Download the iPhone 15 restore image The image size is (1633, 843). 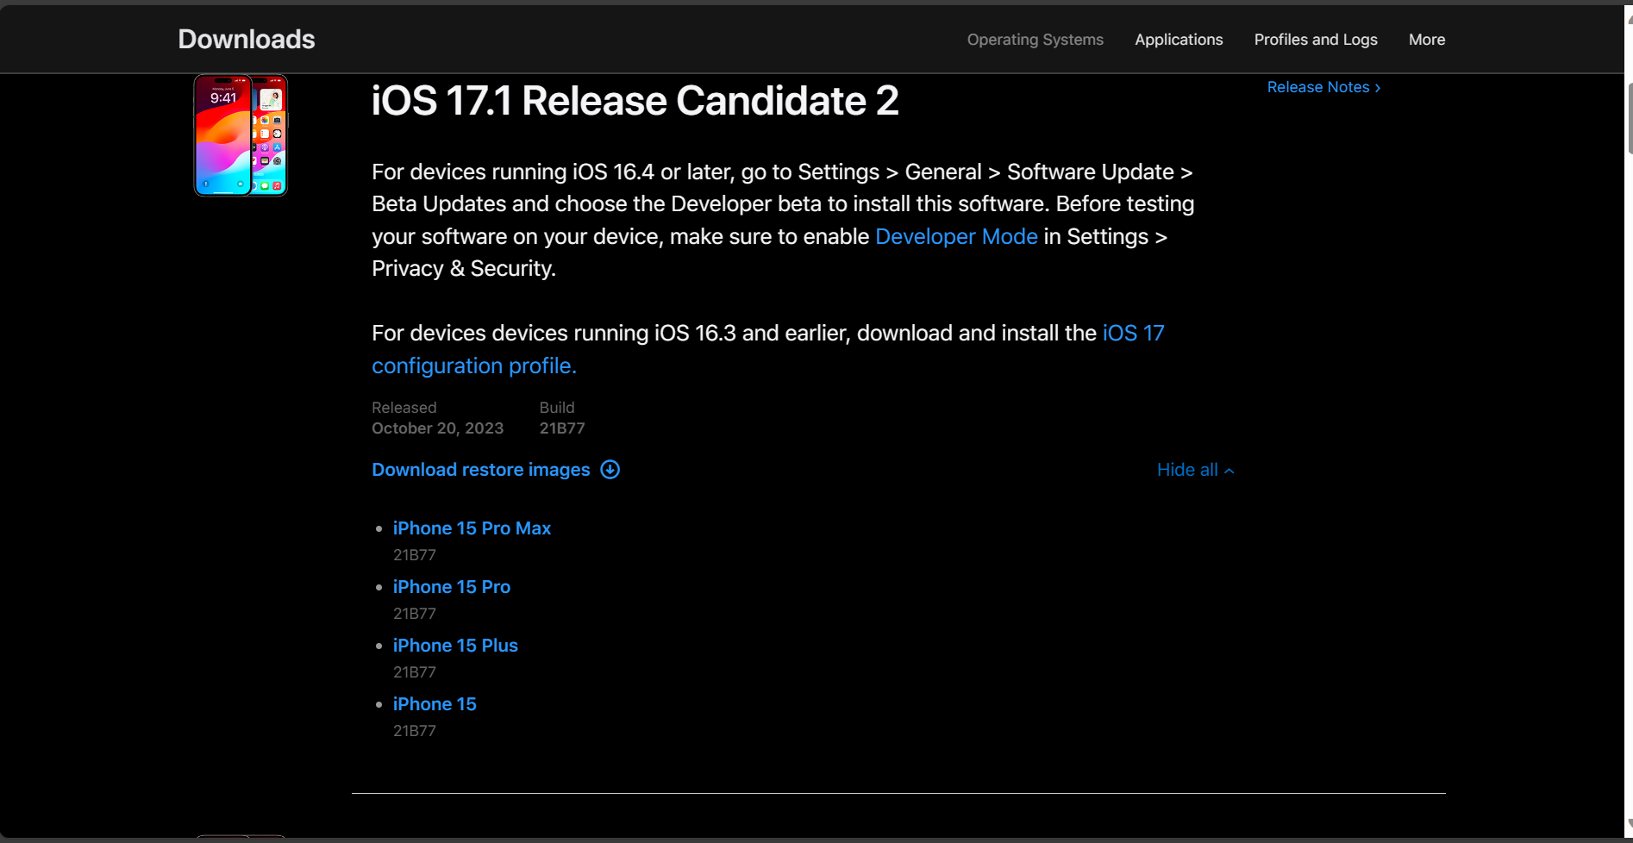click(x=435, y=704)
